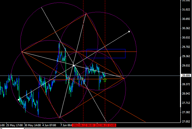This screenshot has height=129, width=192.
Task: Click the current price label 28.686
Action: point(186,75)
